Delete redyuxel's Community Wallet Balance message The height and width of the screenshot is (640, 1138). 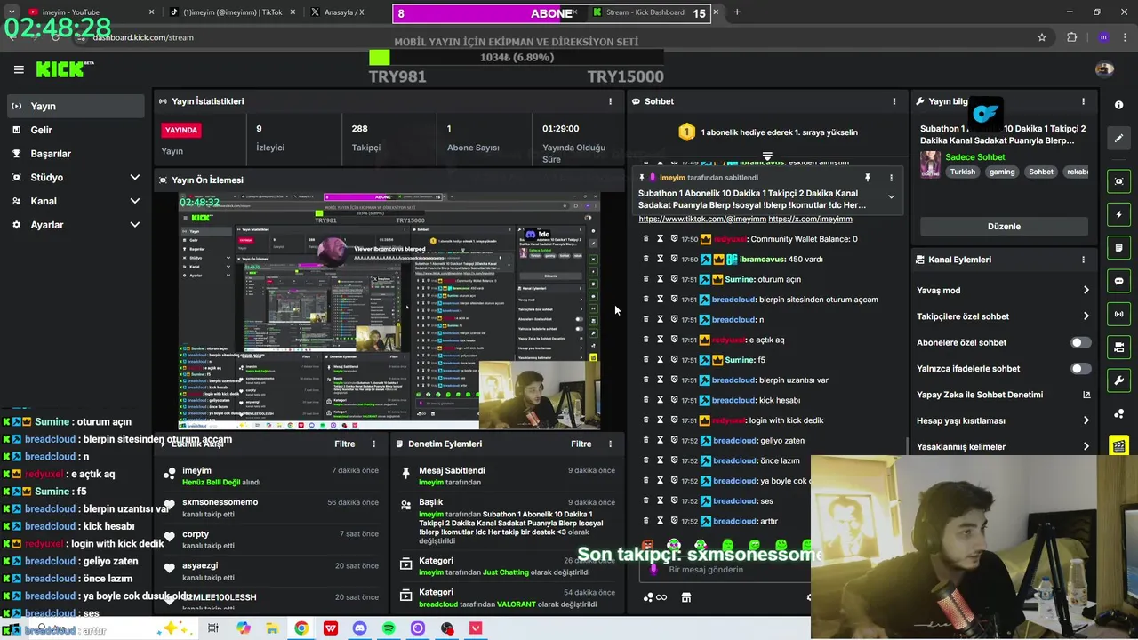[x=645, y=239]
